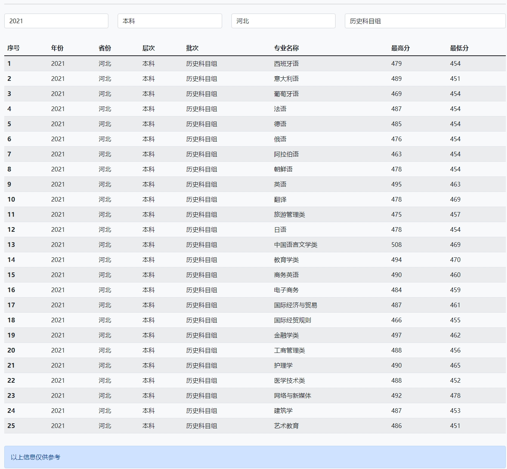Open the 河北 province dropdown
The image size is (507, 469).
coord(283,21)
